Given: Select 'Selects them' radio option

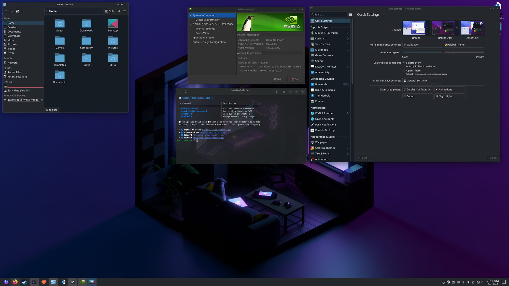Looking at the screenshot, I should click(404, 63).
